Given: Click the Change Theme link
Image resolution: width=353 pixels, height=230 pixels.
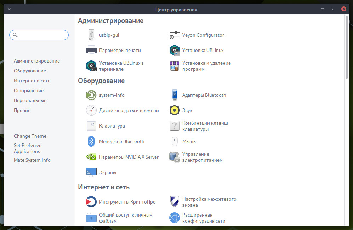Looking at the screenshot, I should [30, 136].
